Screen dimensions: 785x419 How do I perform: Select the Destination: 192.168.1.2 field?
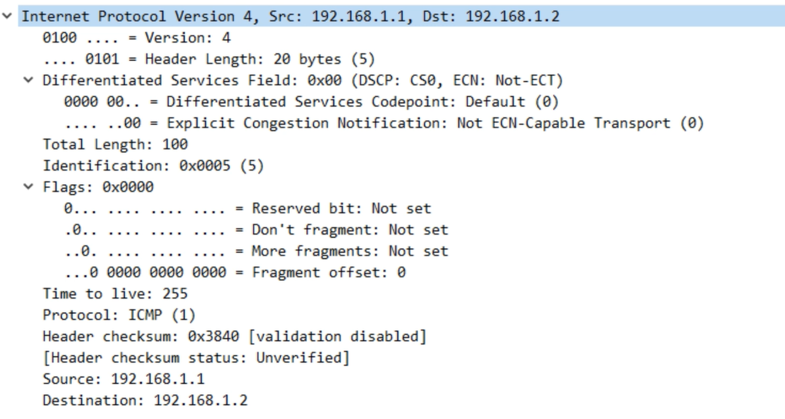[145, 400]
